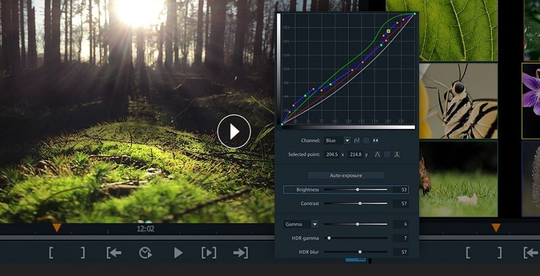The image size is (540, 276).
Task: Play the marked in-to-out selection
Action: click(x=209, y=253)
